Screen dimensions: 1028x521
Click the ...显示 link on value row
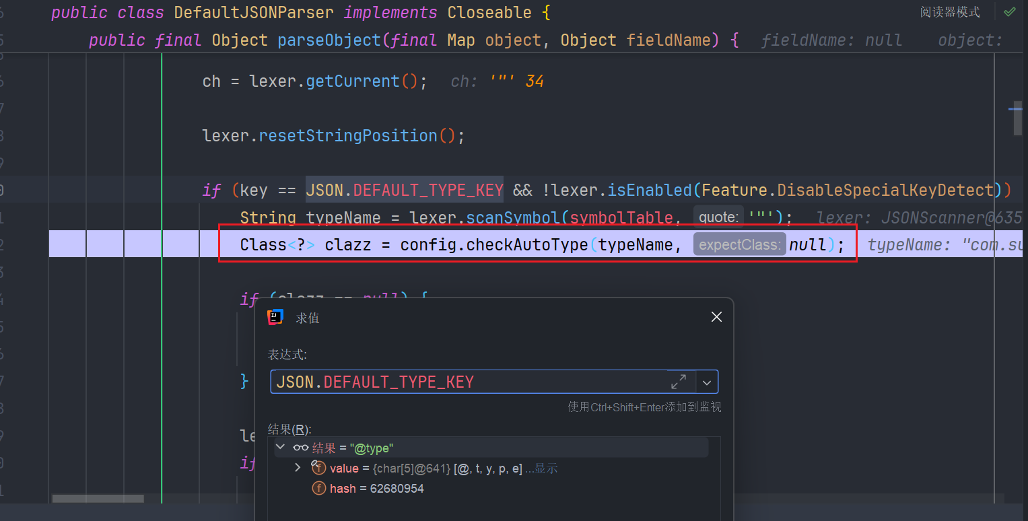(541, 468)
